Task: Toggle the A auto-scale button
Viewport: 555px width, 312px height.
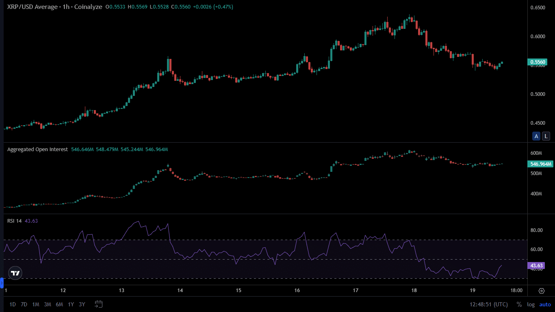Action: click(x=536, y=136)
